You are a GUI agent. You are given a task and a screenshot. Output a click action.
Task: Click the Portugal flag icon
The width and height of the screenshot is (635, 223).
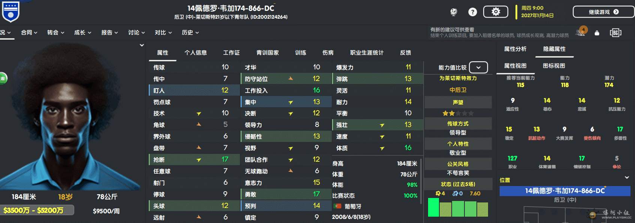(x=337, y=206)
